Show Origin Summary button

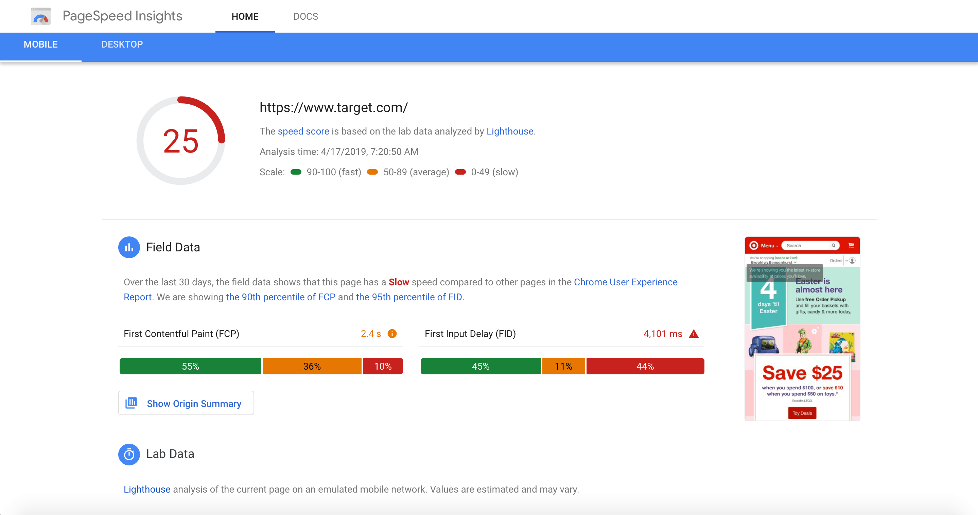coord(186,403)
